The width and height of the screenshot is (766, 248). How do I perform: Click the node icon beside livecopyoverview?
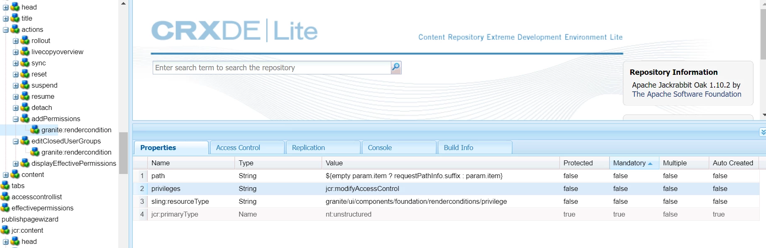(25, 52)
